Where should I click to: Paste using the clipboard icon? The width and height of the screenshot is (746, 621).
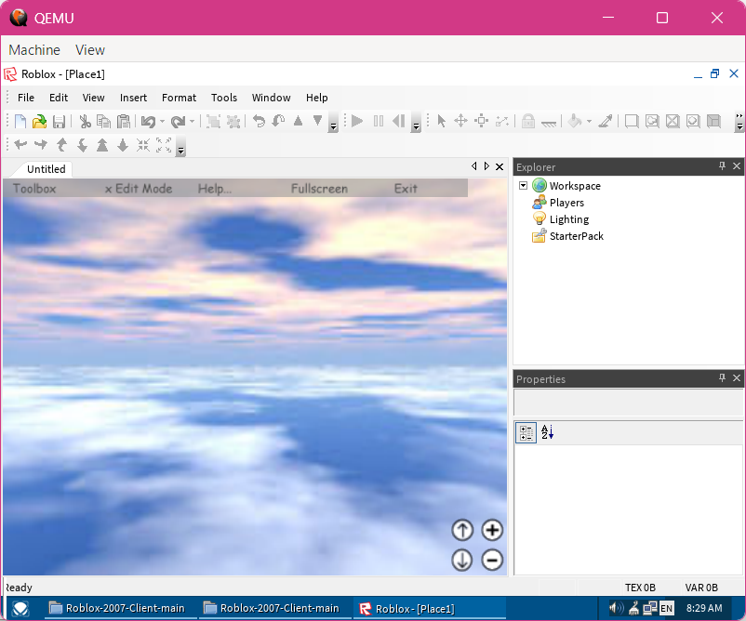coord(124,121)
